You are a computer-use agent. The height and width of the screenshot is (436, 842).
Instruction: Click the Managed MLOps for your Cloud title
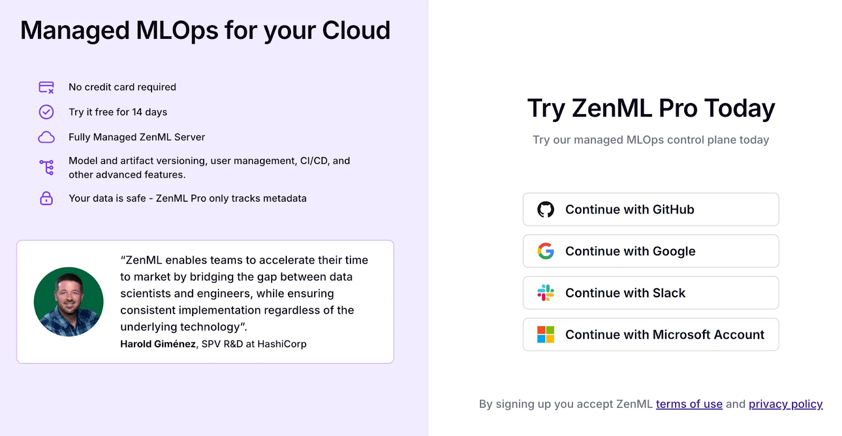pos(205,30)
